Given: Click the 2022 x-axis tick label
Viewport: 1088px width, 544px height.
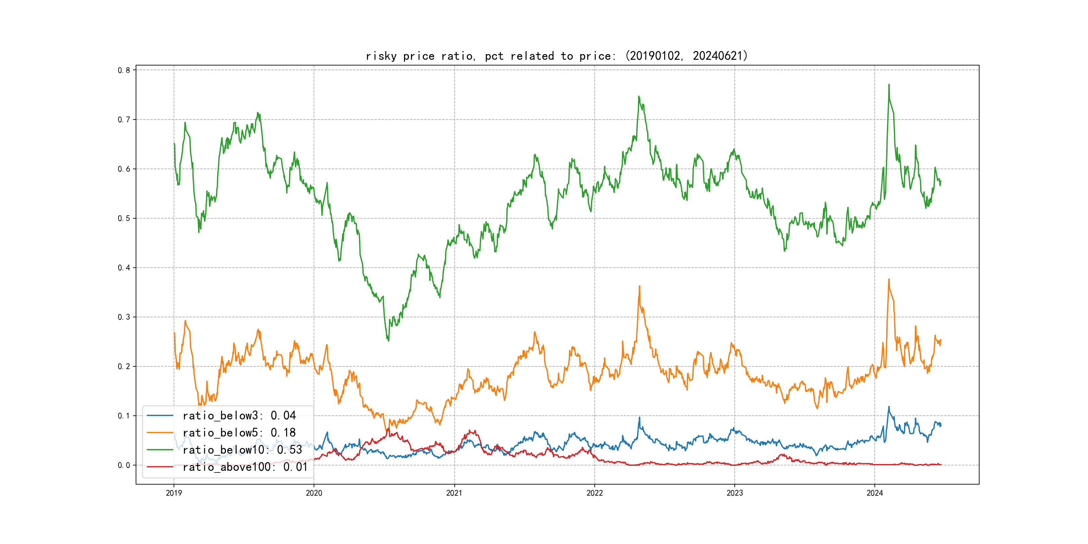Looking at the screenshot, I should pos(595,493).
